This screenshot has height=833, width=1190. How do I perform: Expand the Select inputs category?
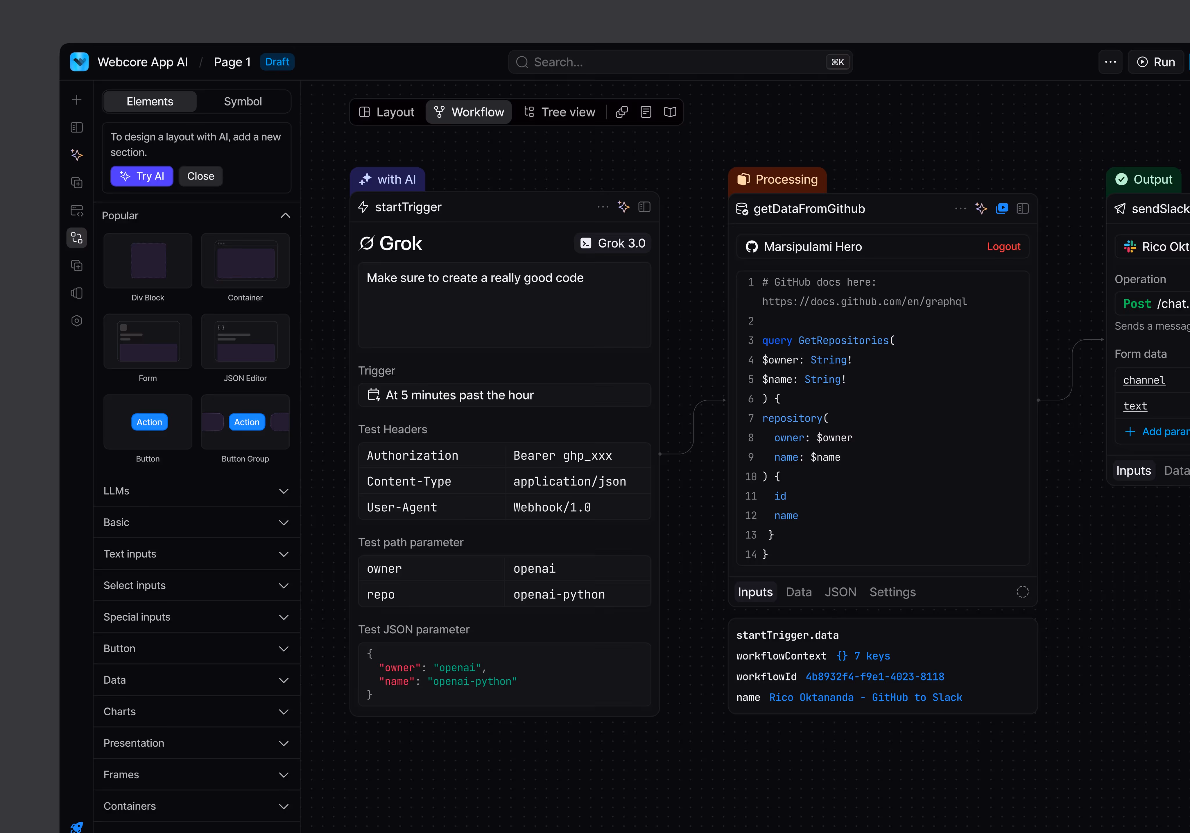click(x=196, y=585)
